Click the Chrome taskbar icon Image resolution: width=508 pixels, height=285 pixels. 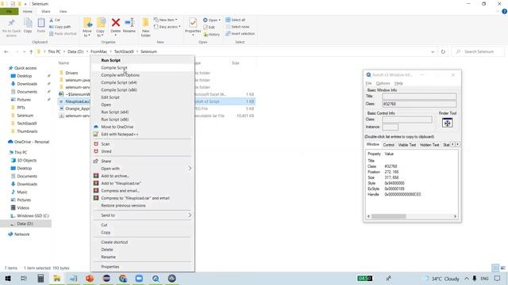click(122, 278)
